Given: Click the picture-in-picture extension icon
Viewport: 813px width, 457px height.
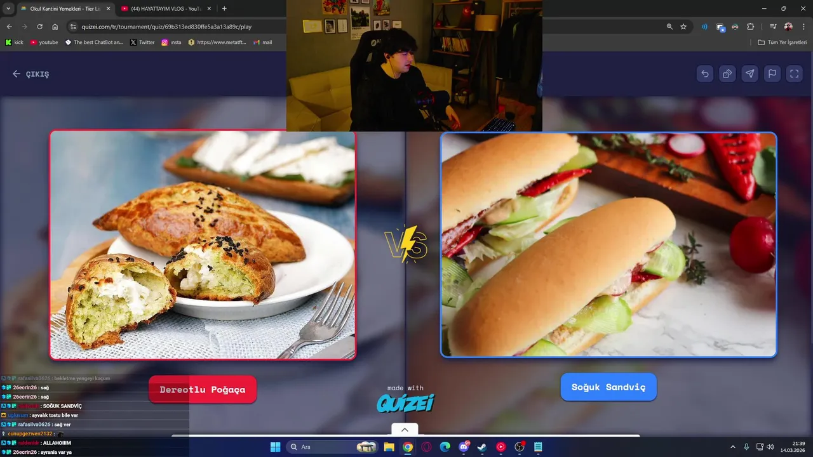Looking at the screenshot, I should coord(720,27).
